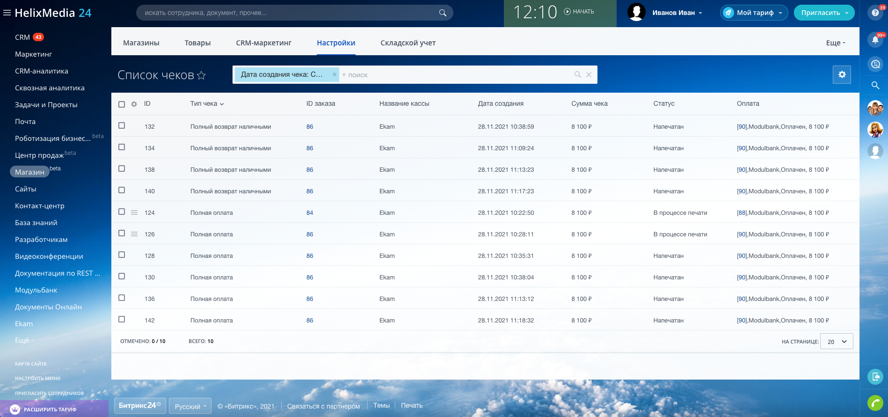Open the Мой тариф dropdown
The height and width of the screenshot is (417, 888).
click(x=754, y=13)
